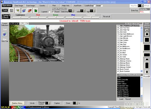This screenshot has height=109, width=151.
Task: Select 12_Hair Blonde palette
Action: tap(129, 38)
